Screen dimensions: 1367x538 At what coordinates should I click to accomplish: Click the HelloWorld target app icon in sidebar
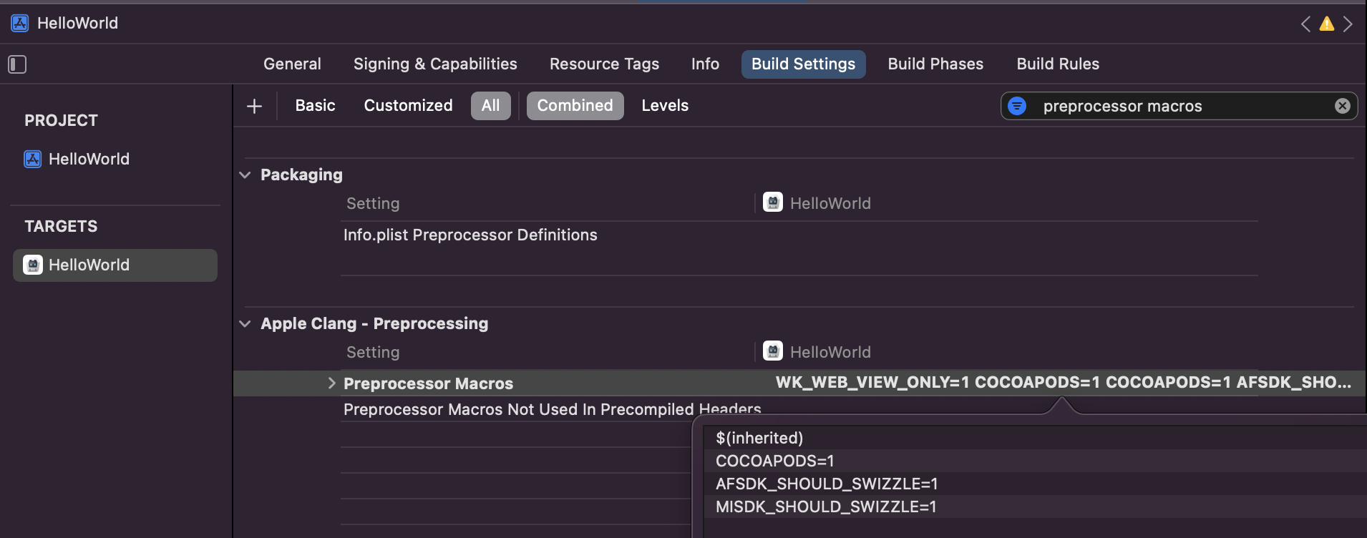pyautogui.click(x=33, y=265)
